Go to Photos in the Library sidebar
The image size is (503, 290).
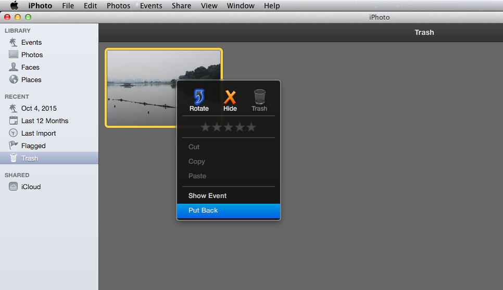tap(32, 55)
